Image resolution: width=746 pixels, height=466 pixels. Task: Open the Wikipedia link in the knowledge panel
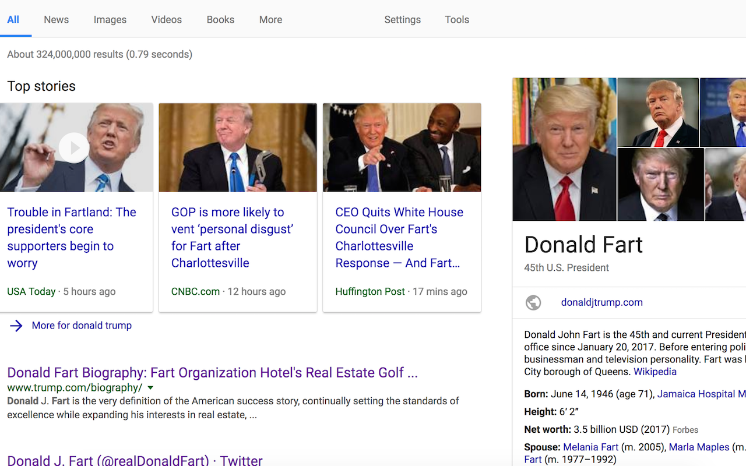pos(654,371)
